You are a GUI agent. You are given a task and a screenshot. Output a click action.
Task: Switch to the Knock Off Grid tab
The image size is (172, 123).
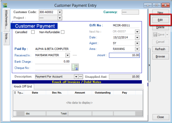(x=23, y=87)
